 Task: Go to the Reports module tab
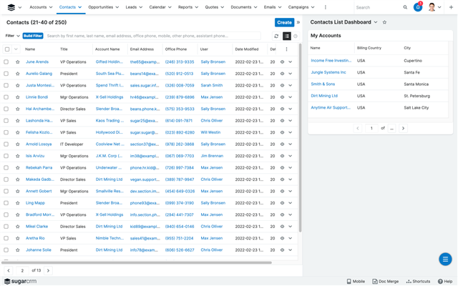point(187,7)
